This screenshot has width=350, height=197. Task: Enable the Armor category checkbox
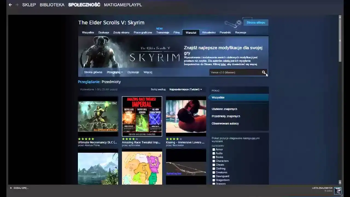point(214,149)
